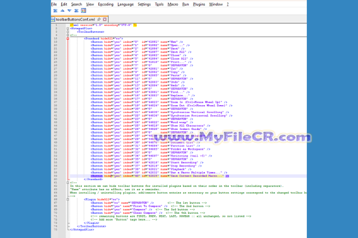
Task: Click the Button line named "Copy"
Action: tap(138, 72)
